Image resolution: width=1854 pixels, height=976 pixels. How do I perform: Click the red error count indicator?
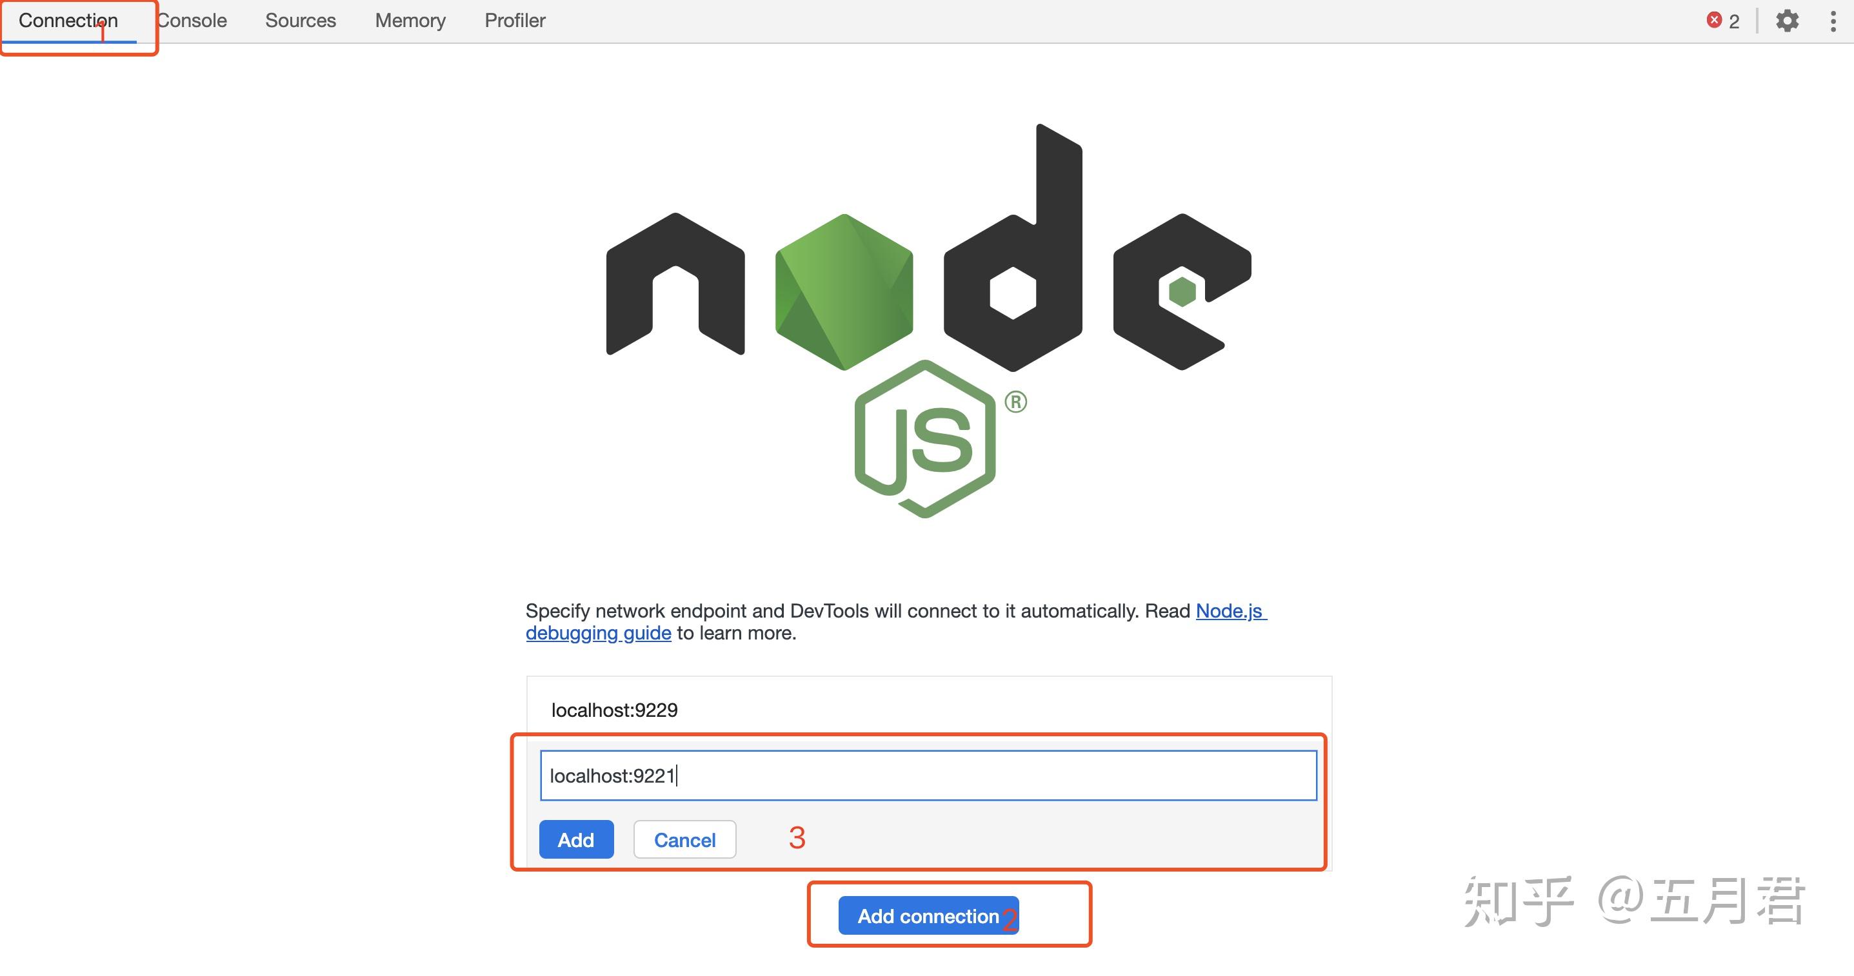tap(1715, 19)
